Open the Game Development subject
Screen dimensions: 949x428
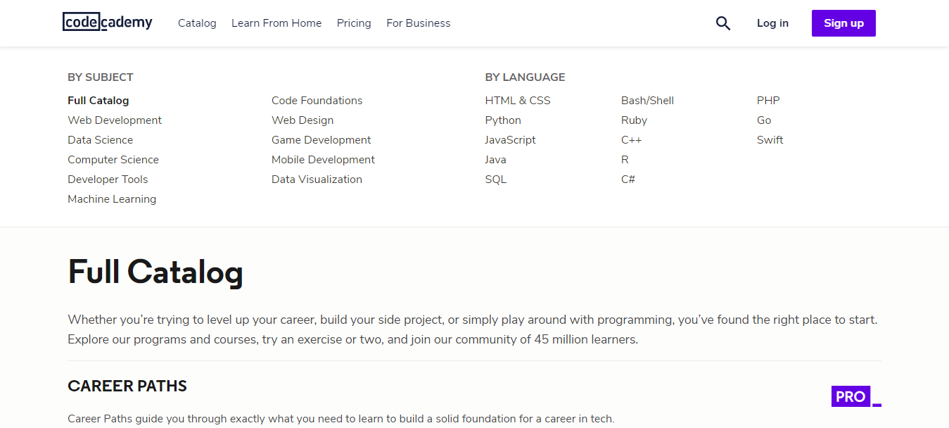(321, 139)
